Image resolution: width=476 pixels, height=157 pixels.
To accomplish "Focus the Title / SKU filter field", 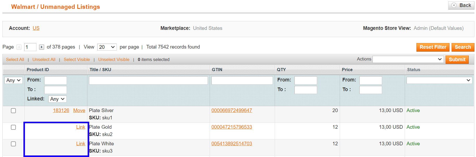I will click(148, 80).
